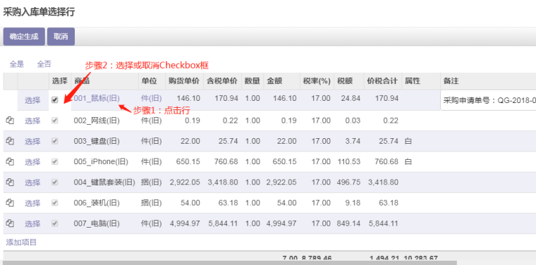Open the 件(旧) unit field for 001_鼠标
The height and width of the screenshot is (265, 536).
point(152,99)
